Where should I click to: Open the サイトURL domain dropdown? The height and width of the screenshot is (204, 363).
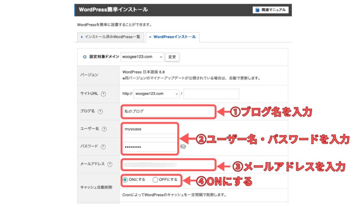point(156,93)
